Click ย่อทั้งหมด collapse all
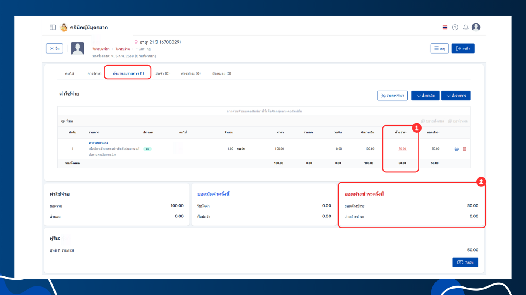 (458, 121)
